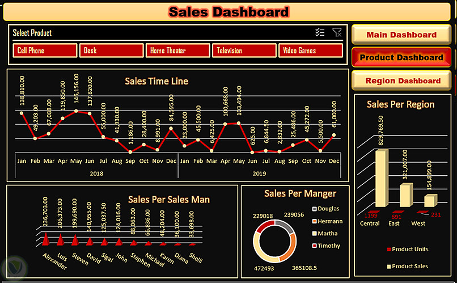Click the East axis label

coord(393,223)
